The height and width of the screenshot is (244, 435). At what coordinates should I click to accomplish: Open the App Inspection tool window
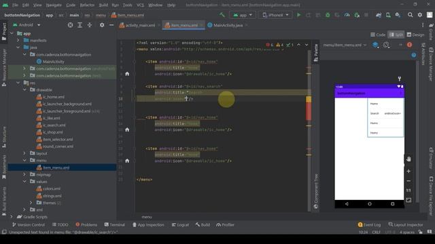click(148, 224)
